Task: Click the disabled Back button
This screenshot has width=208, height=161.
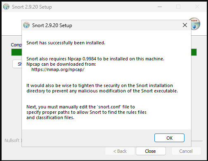Action: coord(120,151)
